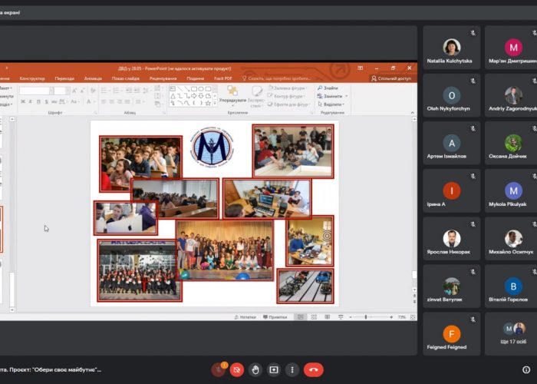This screenshot has height=384, width=537.
Task: Open meeting details info icon
Action: point(525,369)
